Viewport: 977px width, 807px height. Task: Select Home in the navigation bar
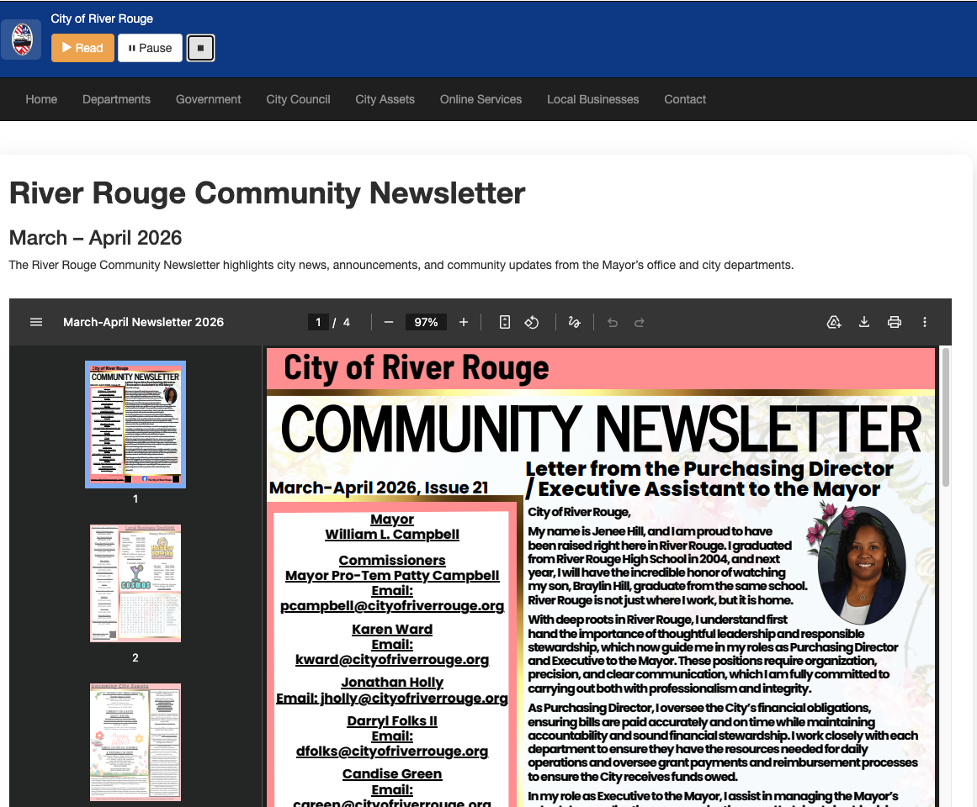pyautogui.click(x=41, y=99)
